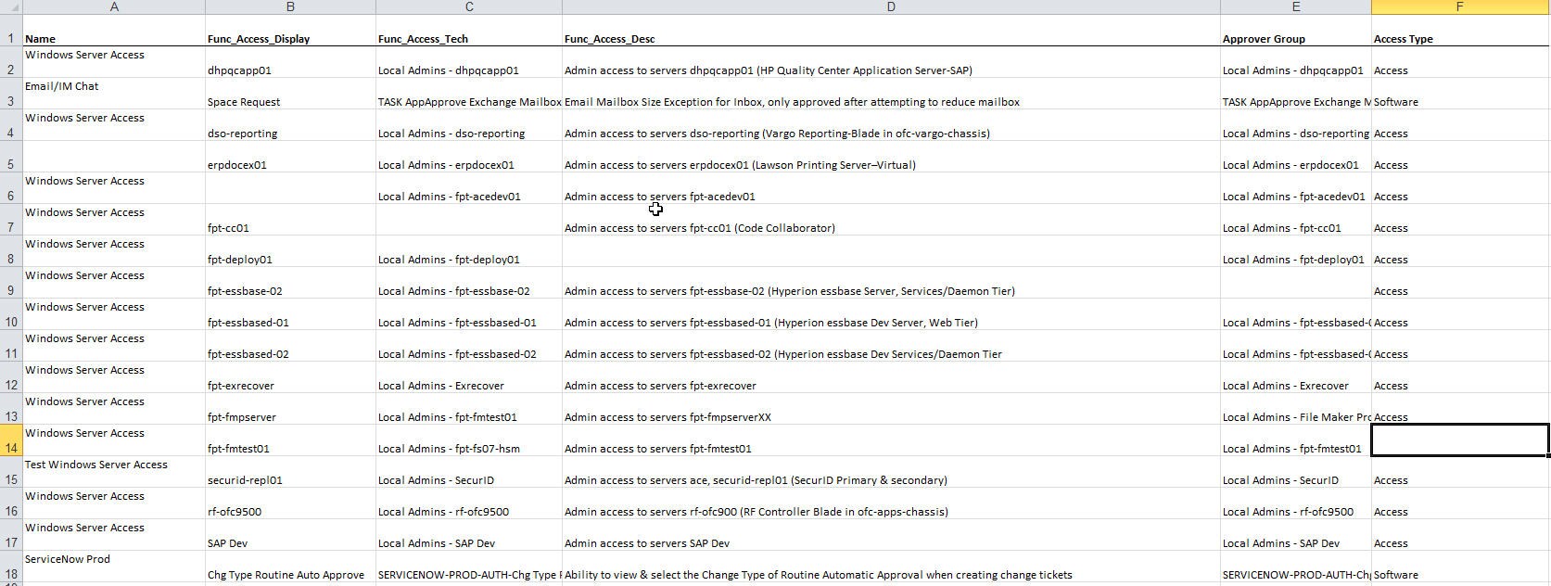The height and width of the screenshot is (586, 1551).
Task: Select the Lawson Printing Server description cell
Action: point(891,157)
